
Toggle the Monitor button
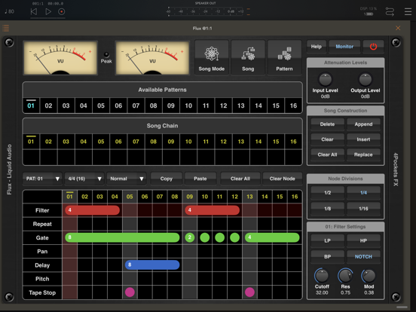coord(344,47)
